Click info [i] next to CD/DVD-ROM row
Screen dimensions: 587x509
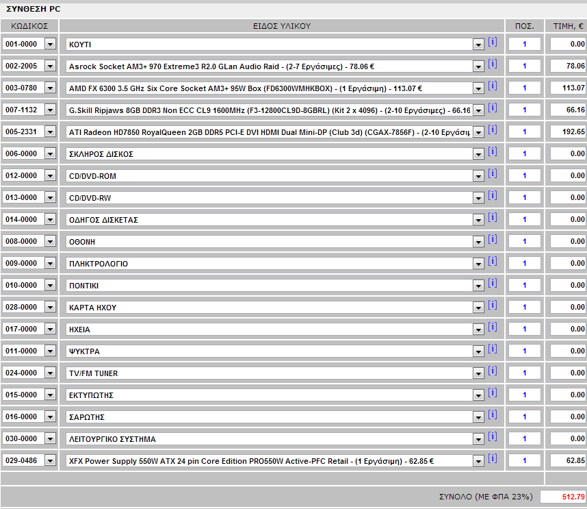click(x=493, y=173)
